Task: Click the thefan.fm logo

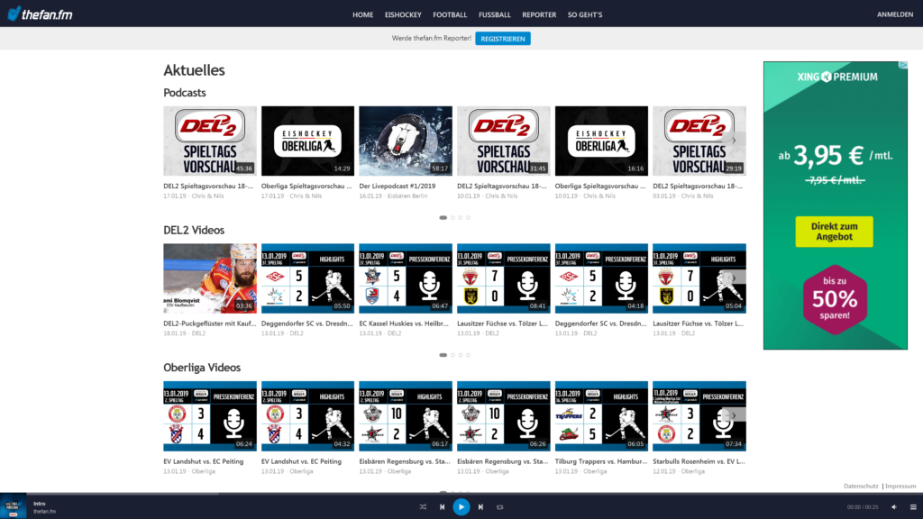Action: [x=40, y=14]
